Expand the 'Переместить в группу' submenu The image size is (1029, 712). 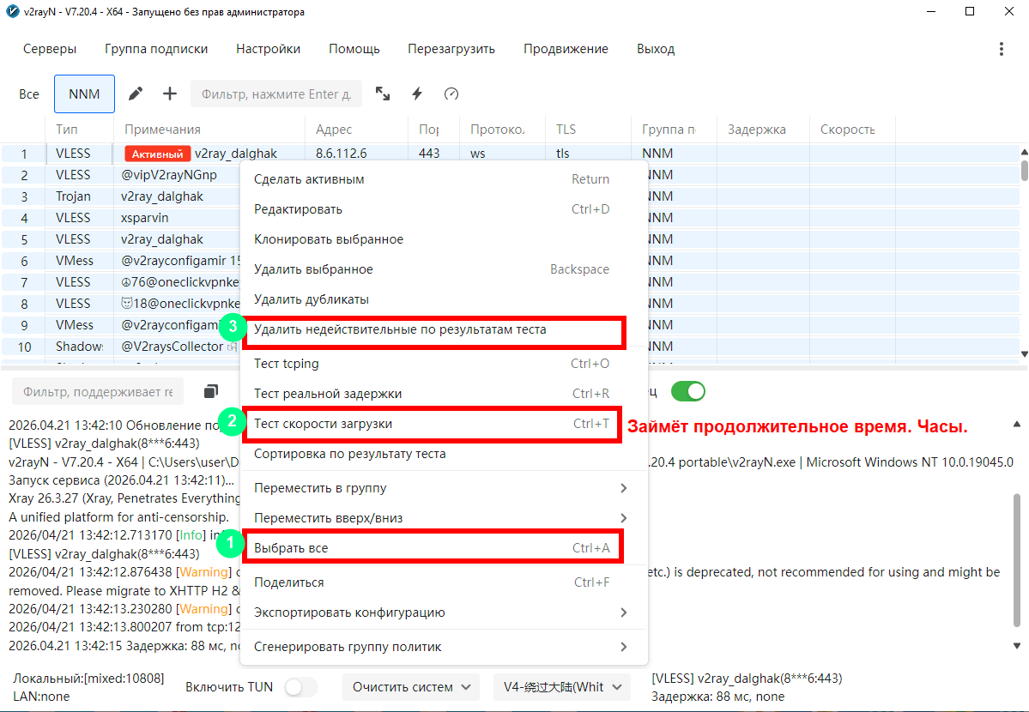[x=439, y=488]
